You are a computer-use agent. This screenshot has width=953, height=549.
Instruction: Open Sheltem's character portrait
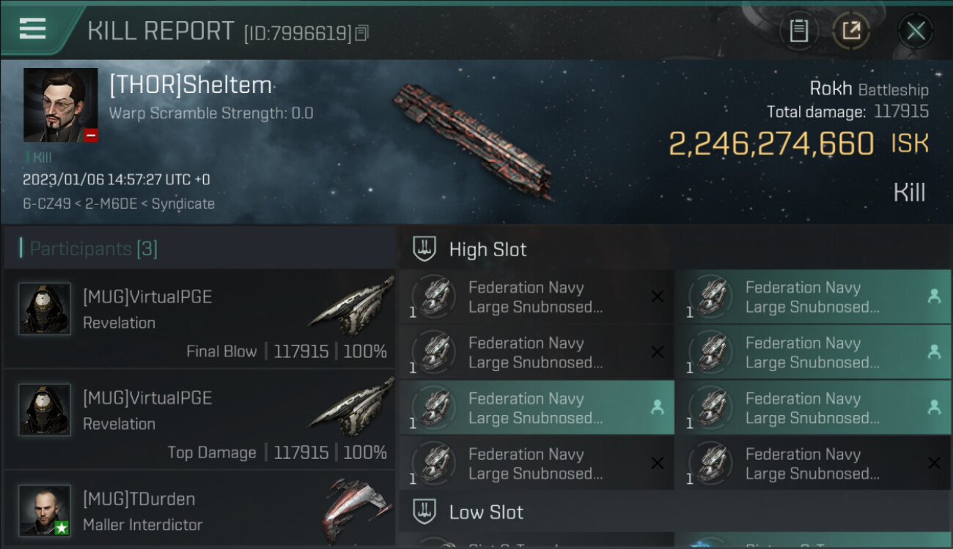pyautogui.click(x=60, y=105)
